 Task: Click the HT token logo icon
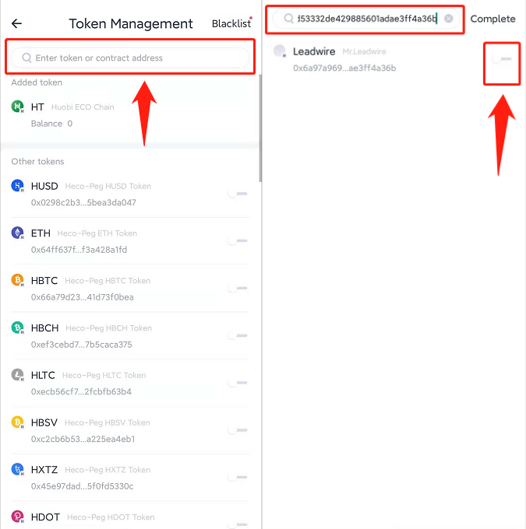[x=18, y=107]
